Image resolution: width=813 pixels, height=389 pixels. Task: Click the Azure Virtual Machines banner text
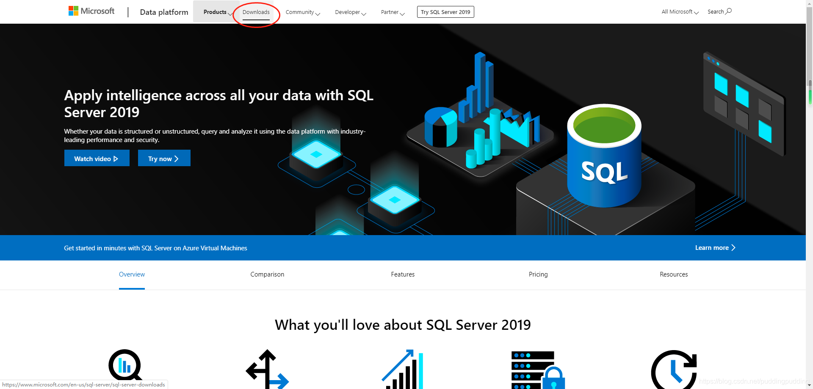[155, 248]
